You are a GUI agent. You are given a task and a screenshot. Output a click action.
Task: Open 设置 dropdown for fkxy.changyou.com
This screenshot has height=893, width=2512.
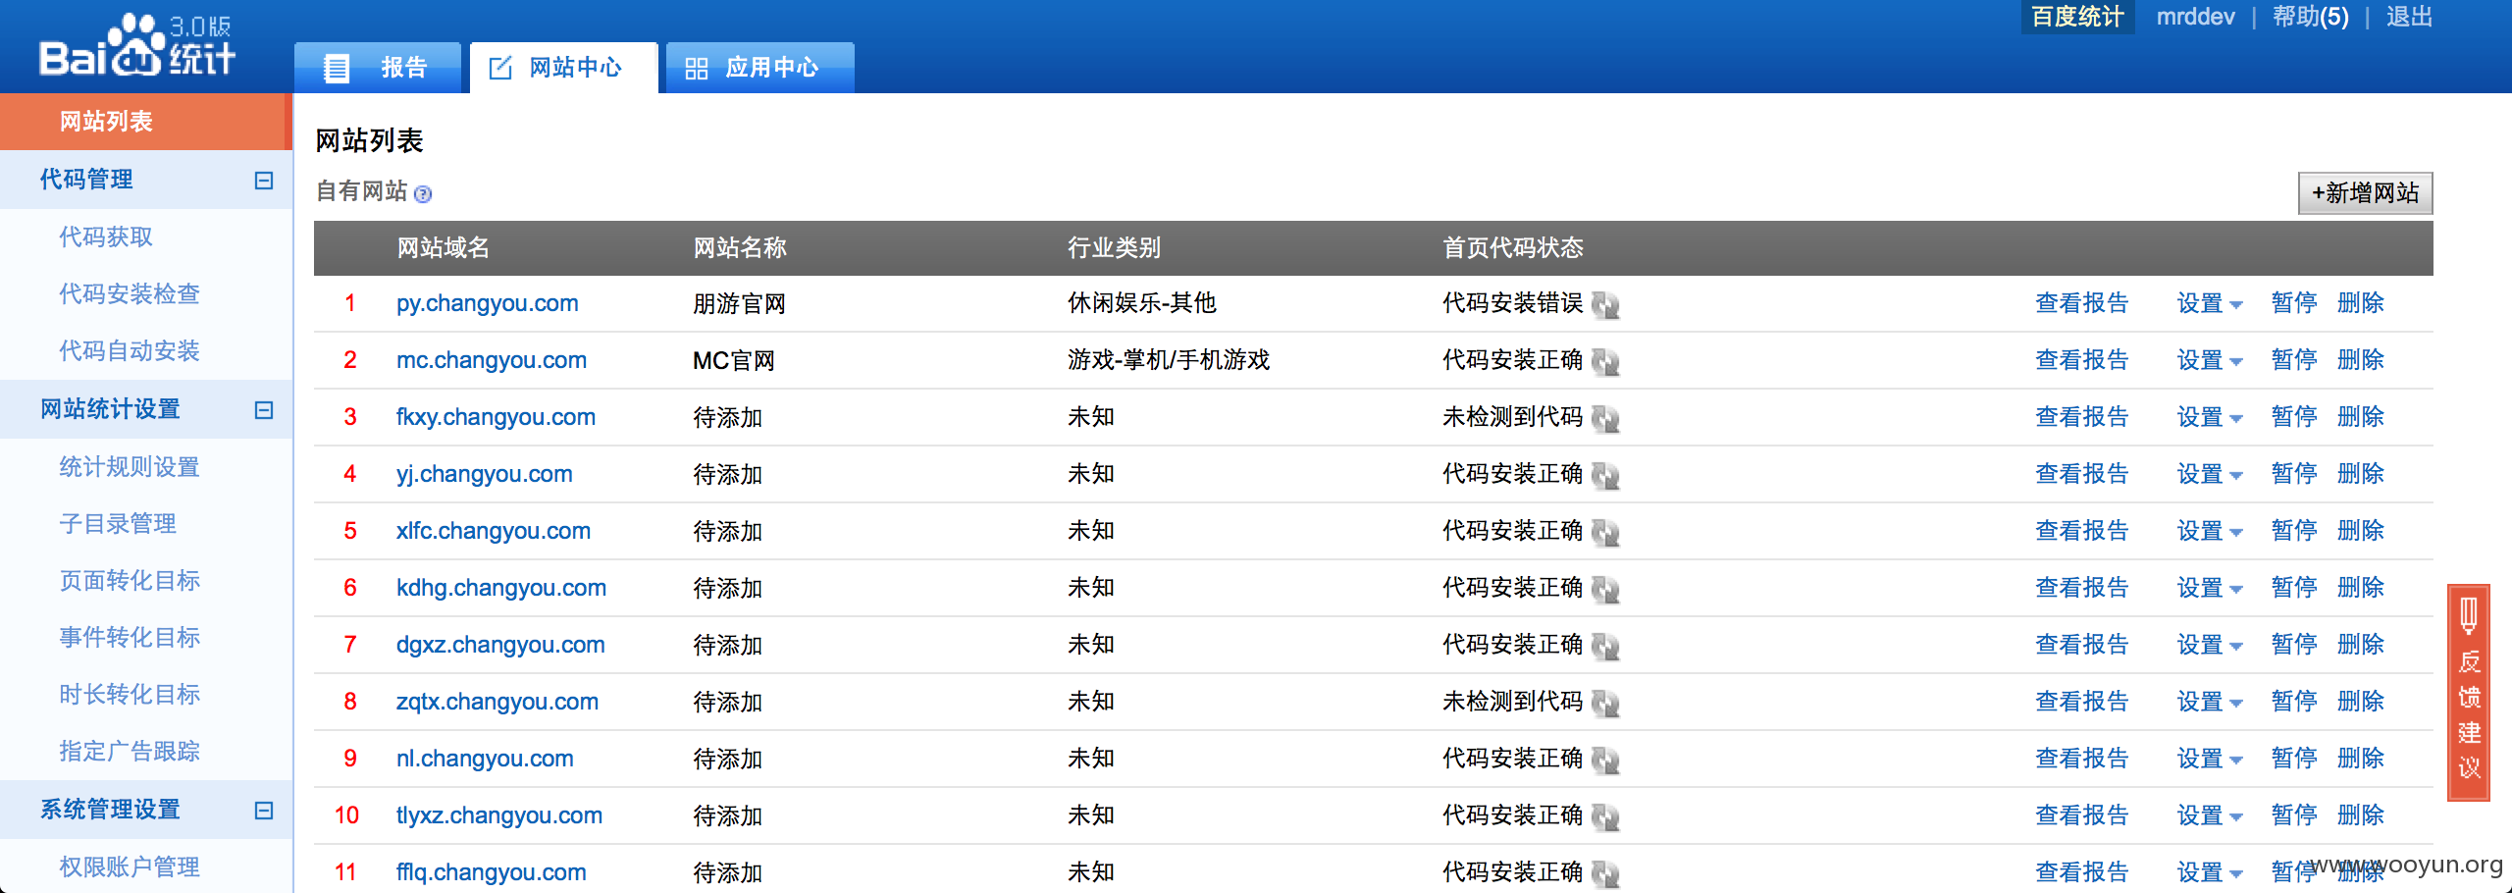[2210, 417]
